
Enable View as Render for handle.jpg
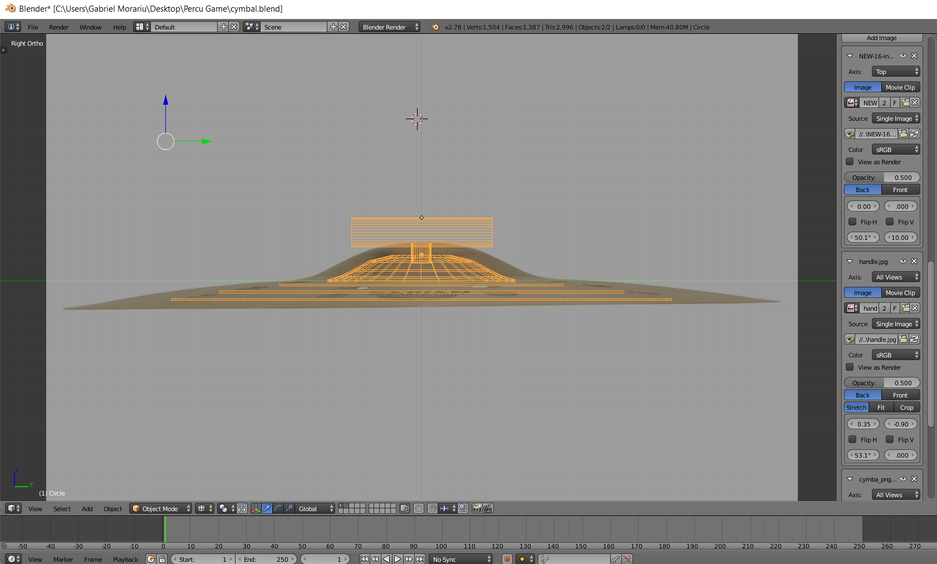(850, 367)
